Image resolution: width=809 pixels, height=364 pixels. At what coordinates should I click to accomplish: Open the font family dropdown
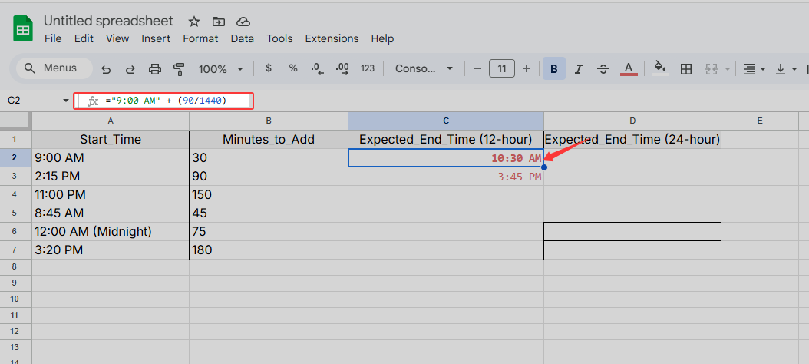424,69
